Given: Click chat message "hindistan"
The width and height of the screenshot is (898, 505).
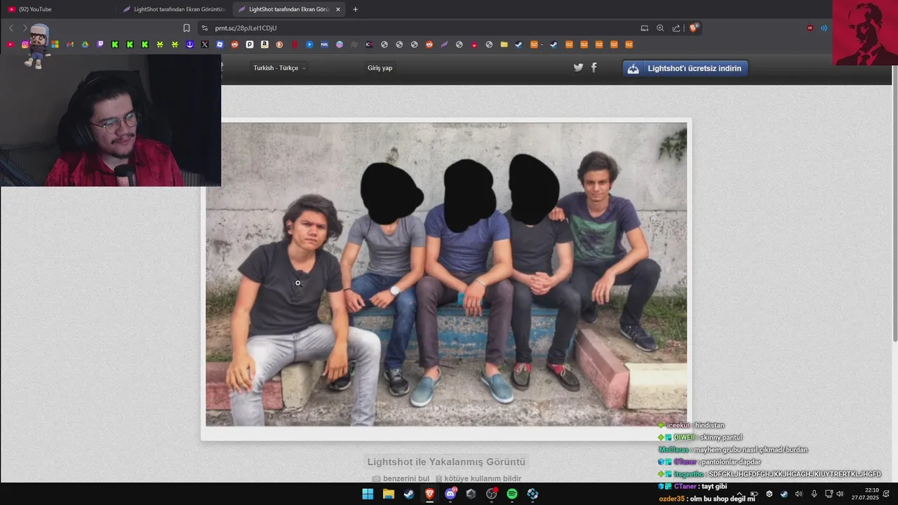Looking at the screenshot, I should [709, 426].
